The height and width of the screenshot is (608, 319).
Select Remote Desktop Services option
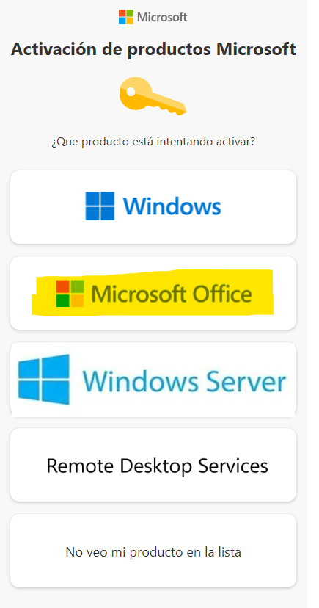coord(153,465)
